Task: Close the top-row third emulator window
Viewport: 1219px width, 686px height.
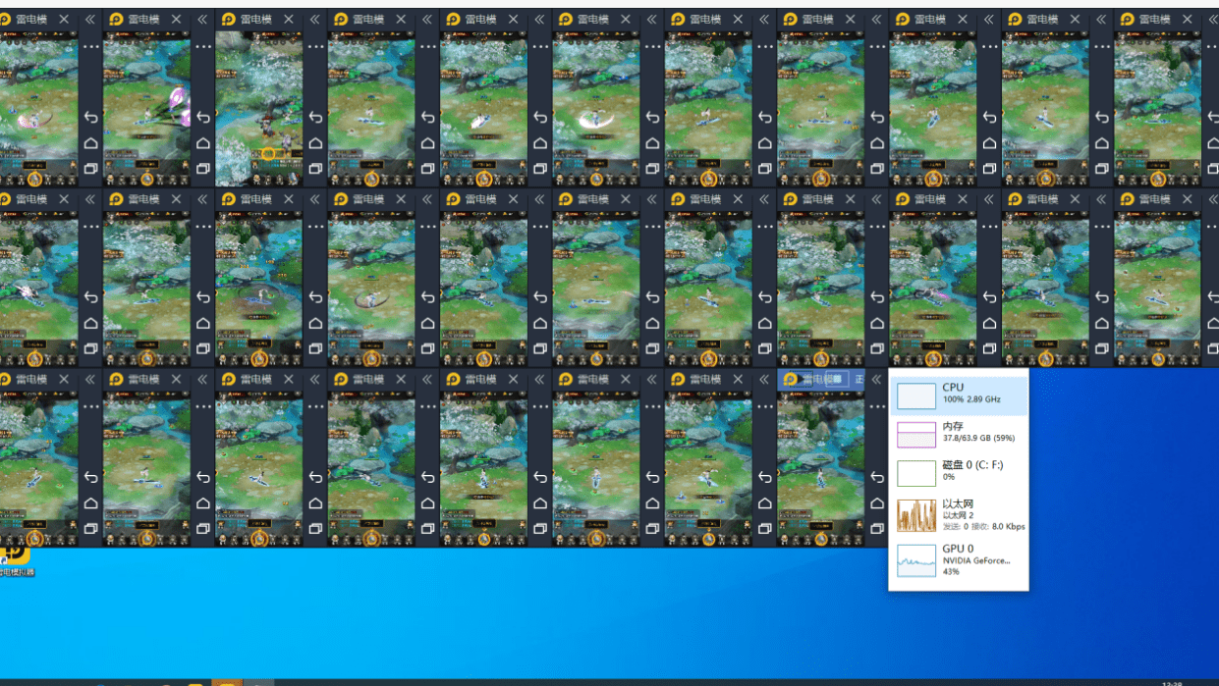Action: point(289,19)
